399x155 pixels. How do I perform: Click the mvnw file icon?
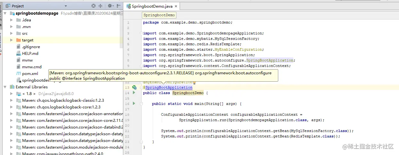[x=18, y=60]
